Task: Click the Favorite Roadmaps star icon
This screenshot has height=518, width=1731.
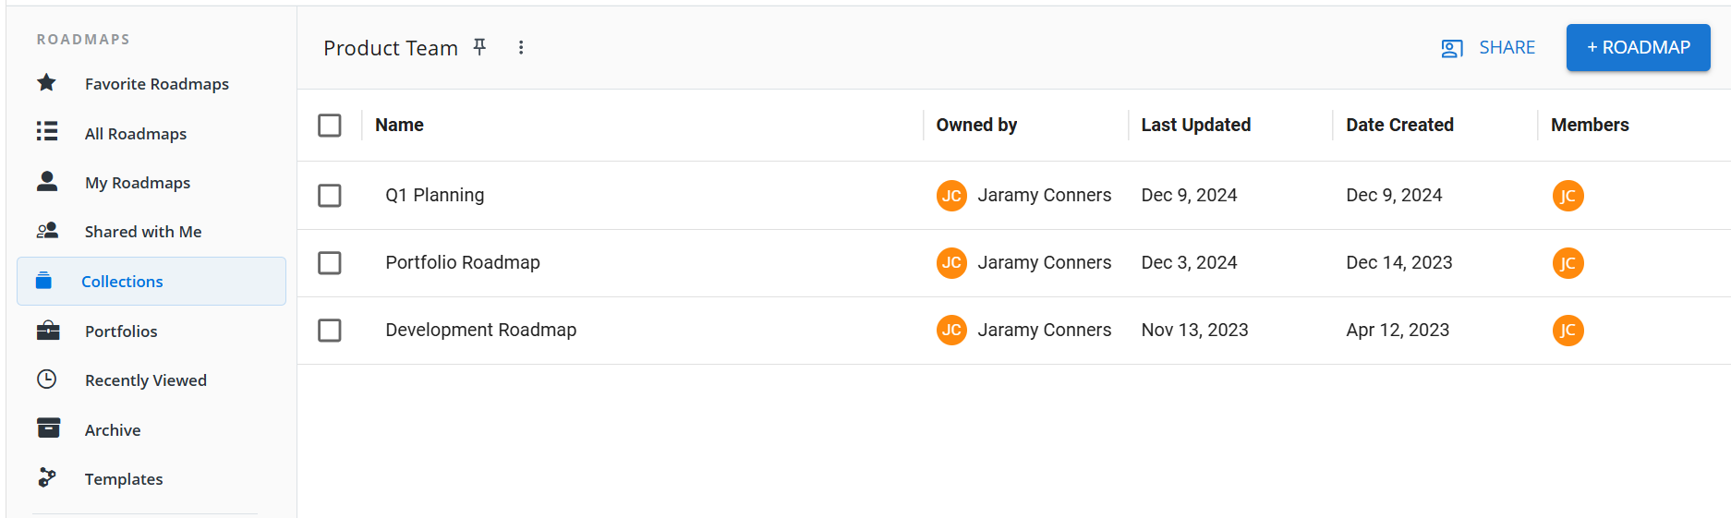Action: point(47,83)
